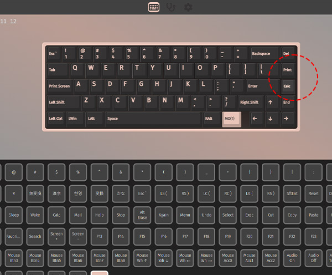Select the up arrow key on keyboard
This screenshot has width=332, height=275.
[271, 103]
